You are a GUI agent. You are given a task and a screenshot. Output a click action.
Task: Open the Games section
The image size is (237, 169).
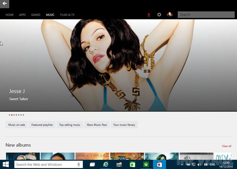pyautogui.click(x=36, y=15)
